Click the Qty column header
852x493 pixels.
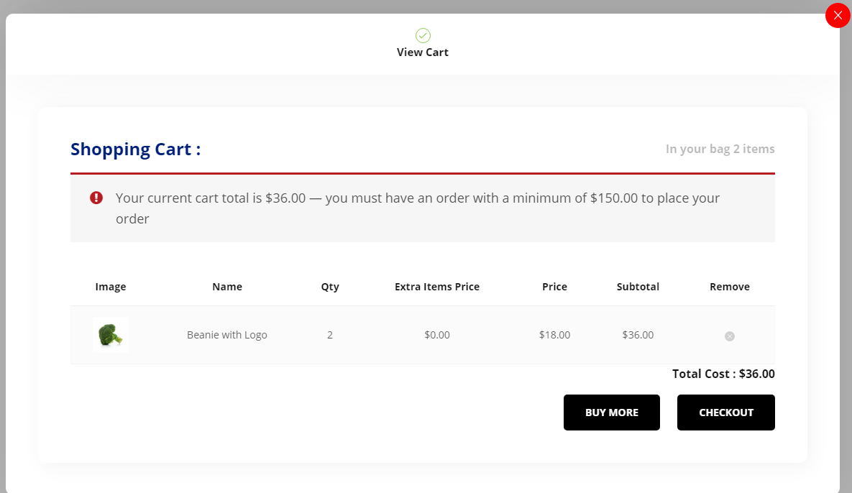pos(330,287)
